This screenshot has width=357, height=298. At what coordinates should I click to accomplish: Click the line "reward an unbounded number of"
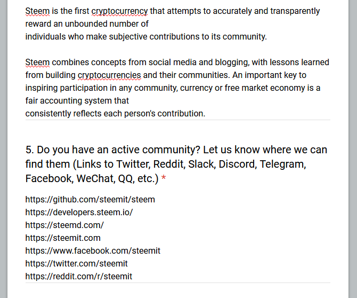coord(87,23)
